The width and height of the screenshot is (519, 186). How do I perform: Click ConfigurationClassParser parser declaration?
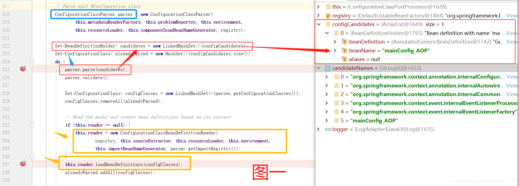[94, 14]
